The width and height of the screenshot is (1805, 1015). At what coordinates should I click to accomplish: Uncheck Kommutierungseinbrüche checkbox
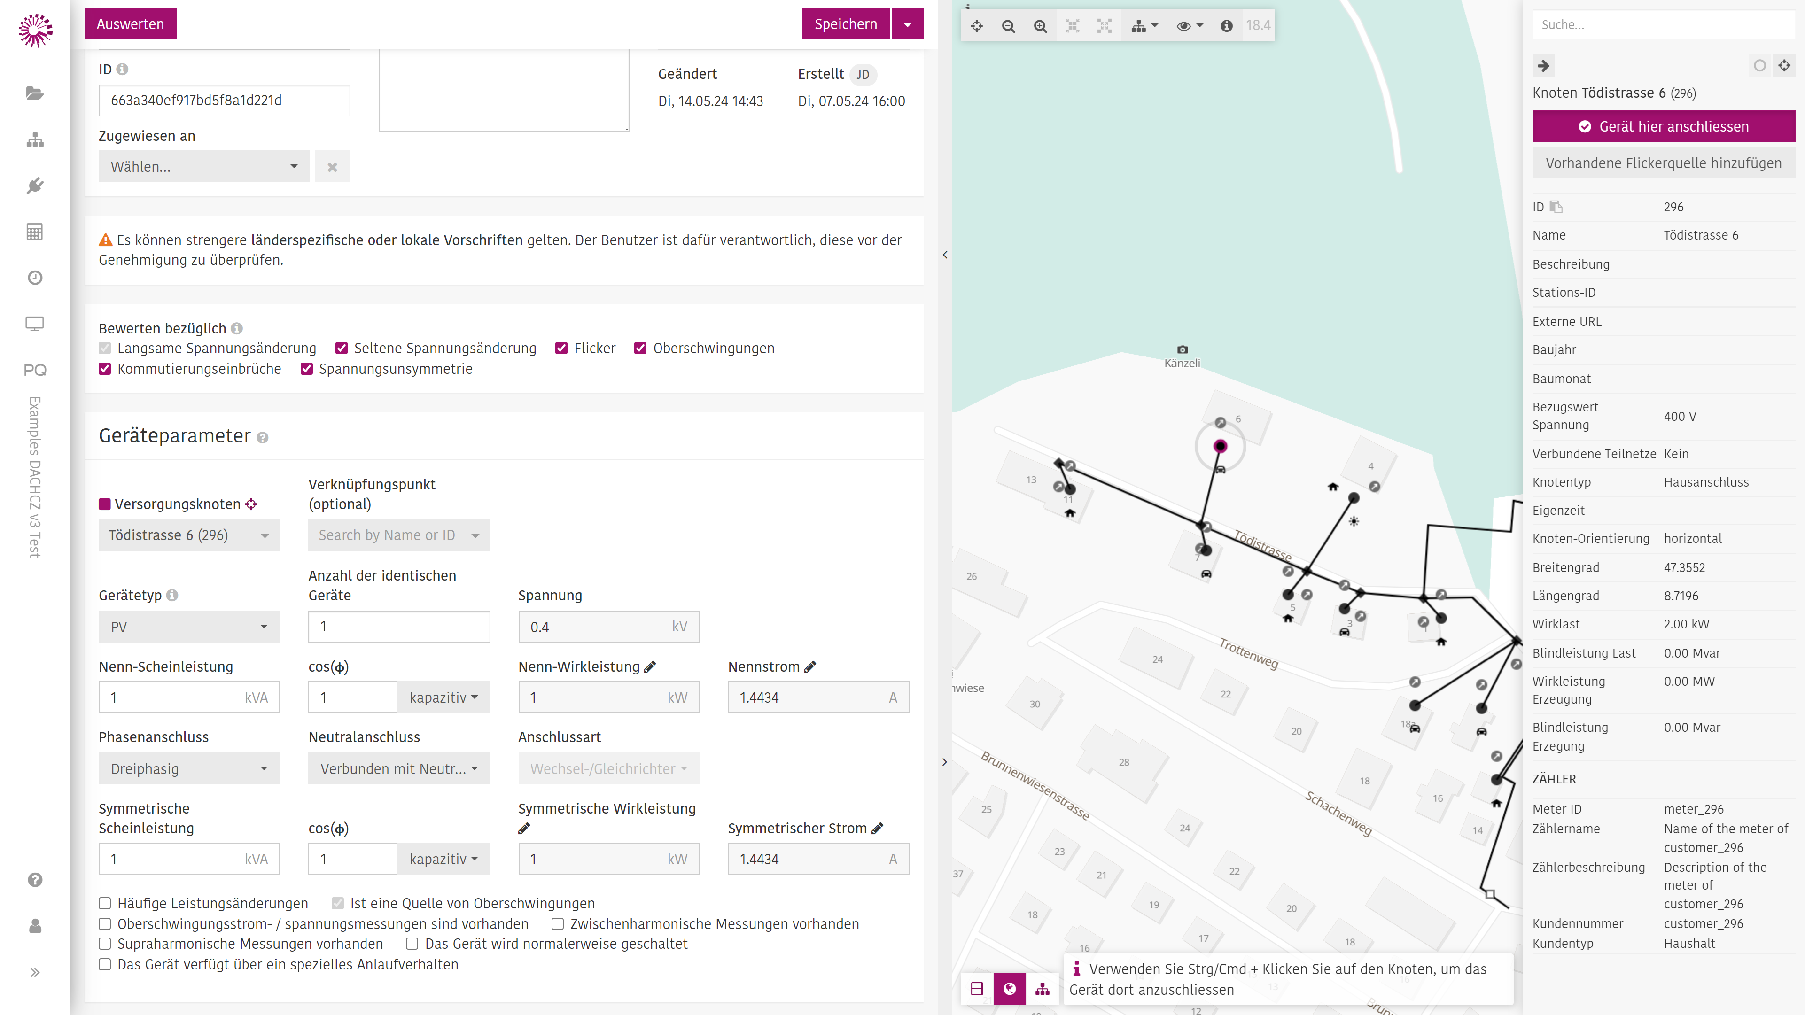(105, 368)
